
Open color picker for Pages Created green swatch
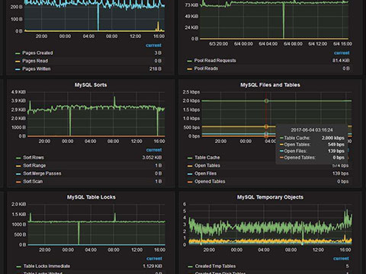coord(18,53)
